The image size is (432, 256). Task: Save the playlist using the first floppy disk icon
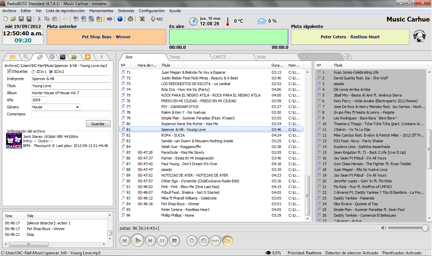[21, 19]
